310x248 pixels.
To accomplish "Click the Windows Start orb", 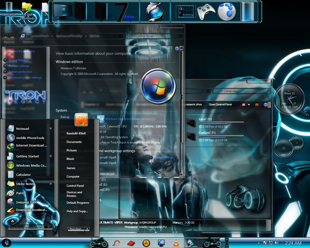I will coord(6,243).
